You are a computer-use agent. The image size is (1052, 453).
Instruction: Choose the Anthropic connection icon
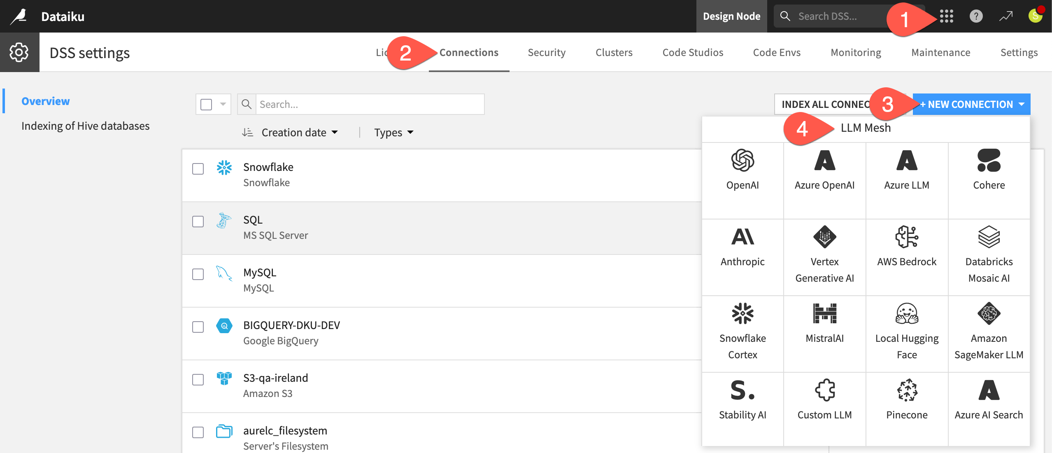click(x=742, y=237)
